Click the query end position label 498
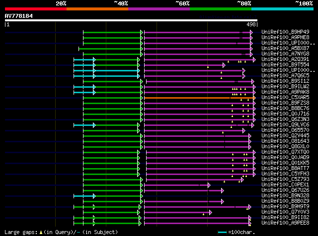The width and height of the screenshot is (318, 236). (x=251, y=24)
